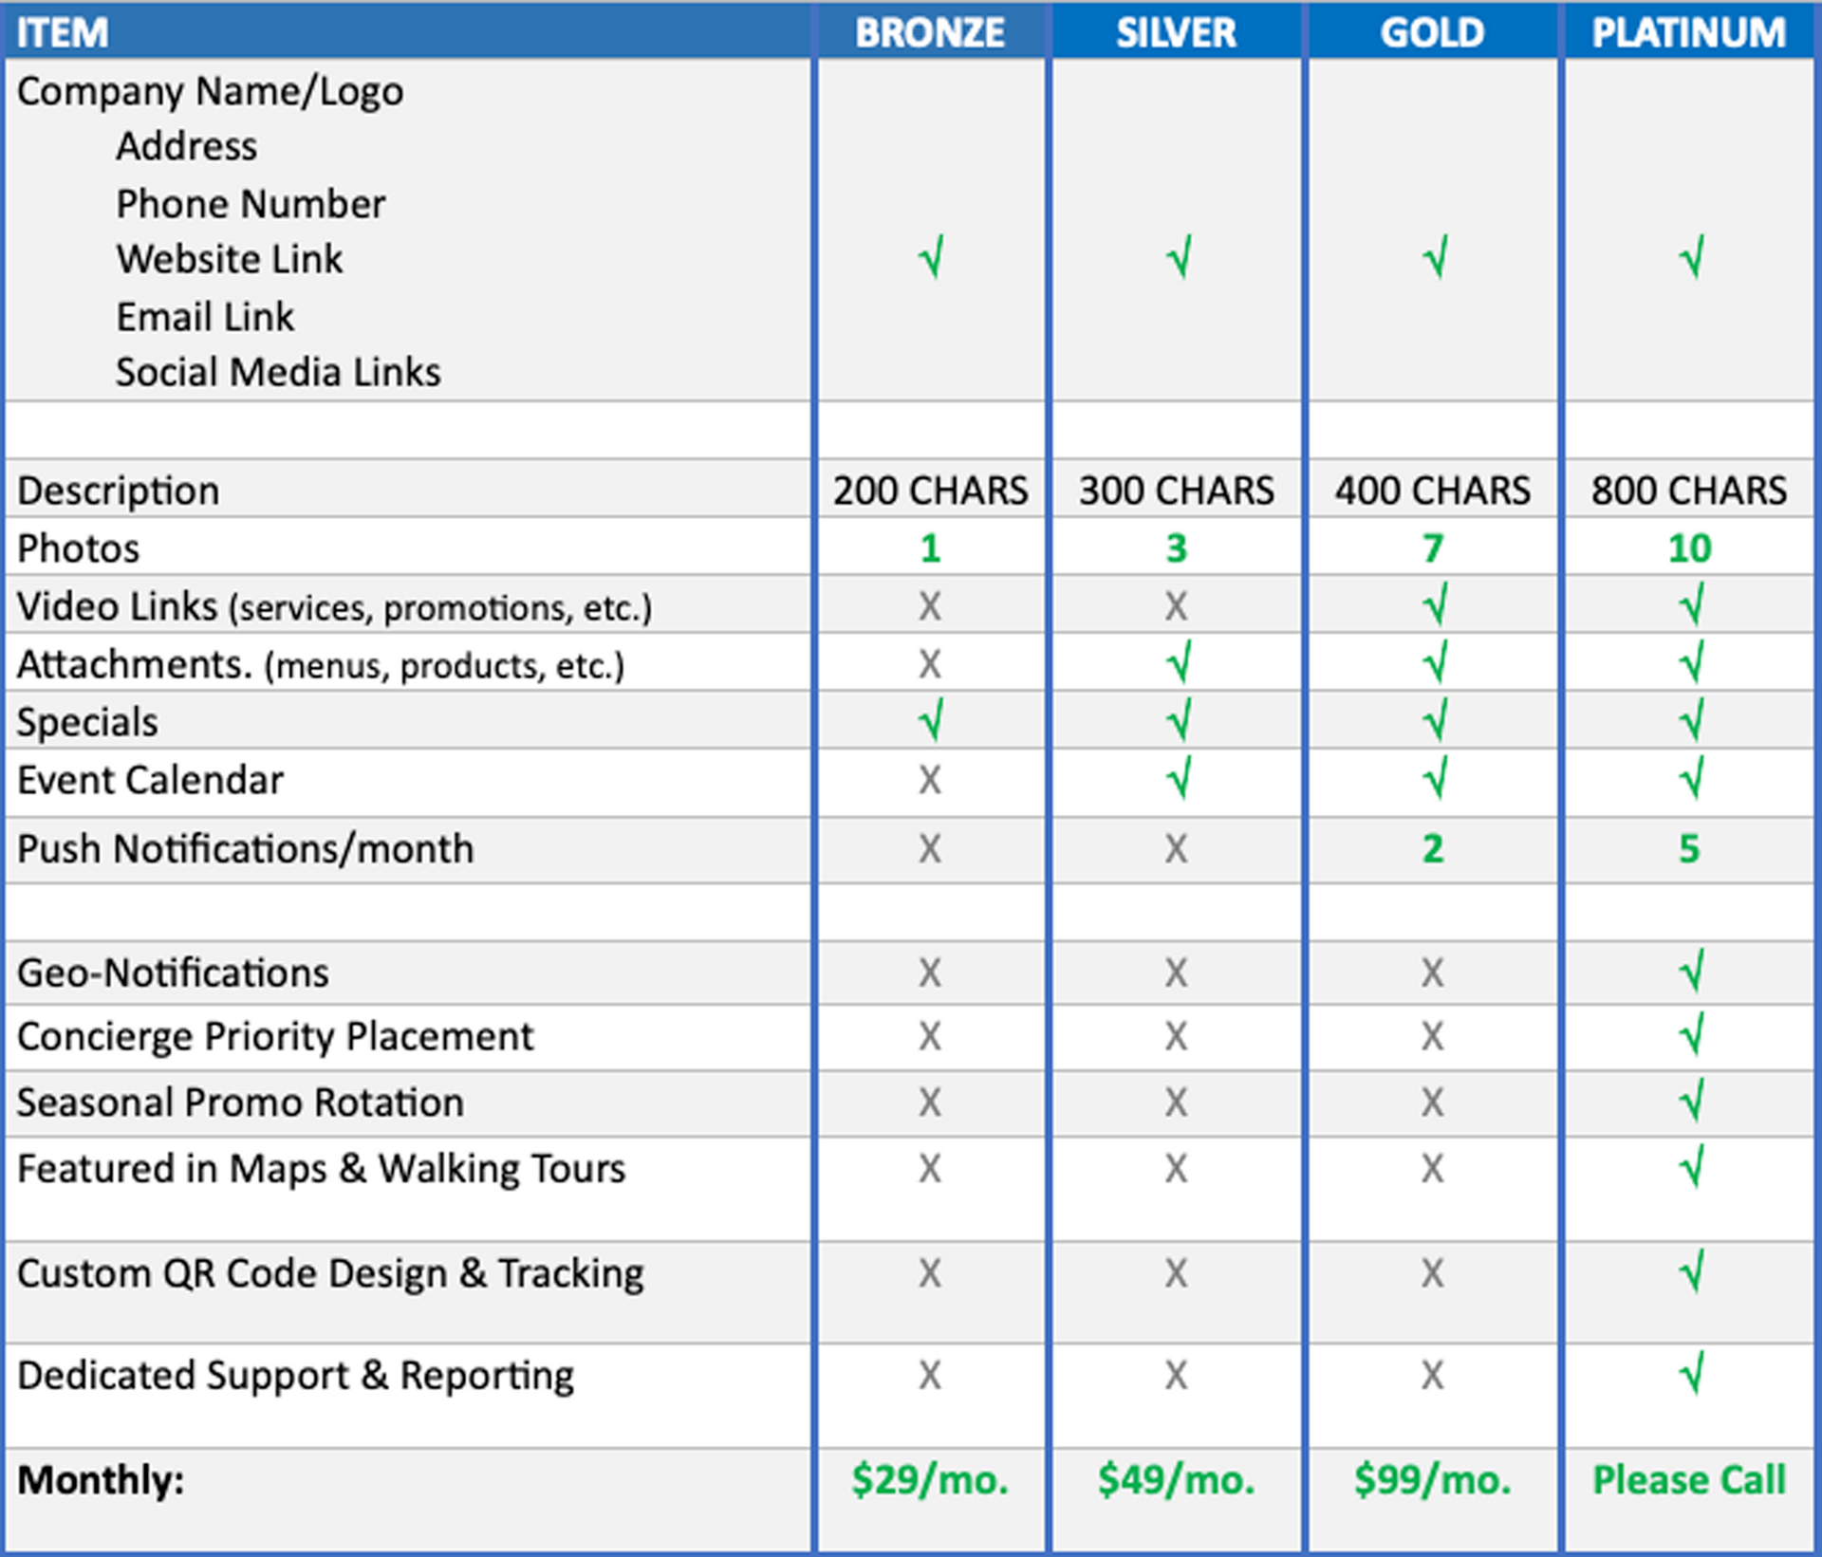Screen dimensions: 1822x1557
Task: Click Gold X for Concierge Priority Placement
Action: (1433, 1036)
